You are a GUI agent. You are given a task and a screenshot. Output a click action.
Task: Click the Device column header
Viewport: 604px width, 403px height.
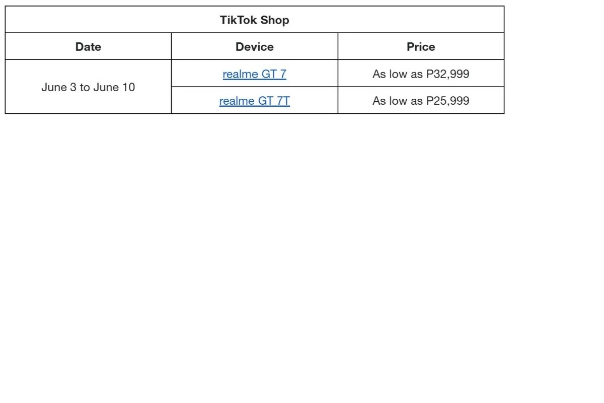point(254,47)
